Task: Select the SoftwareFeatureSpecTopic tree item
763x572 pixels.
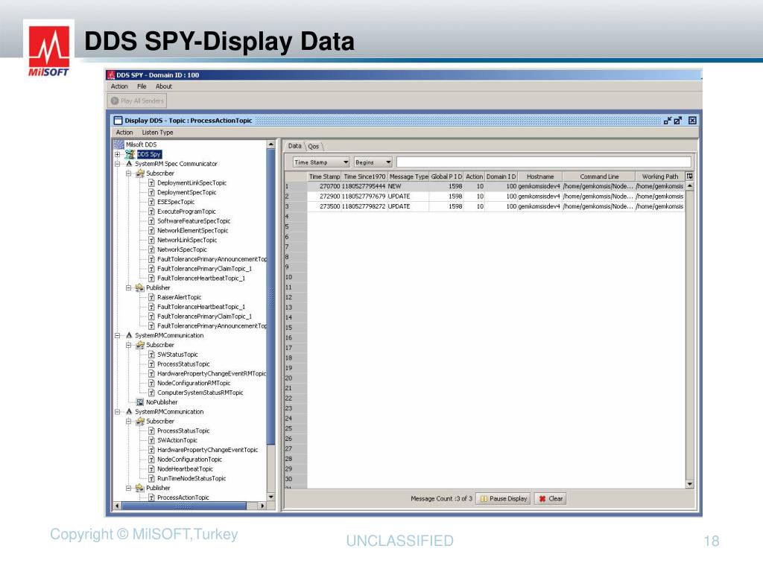Action: (x=194, y=221)
